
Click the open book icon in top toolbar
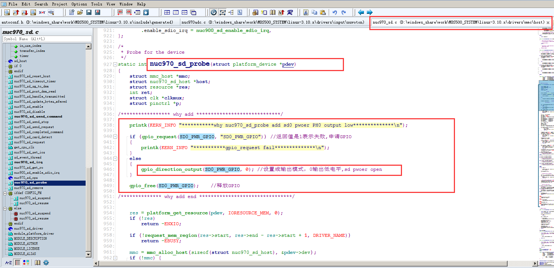point(272,12)
